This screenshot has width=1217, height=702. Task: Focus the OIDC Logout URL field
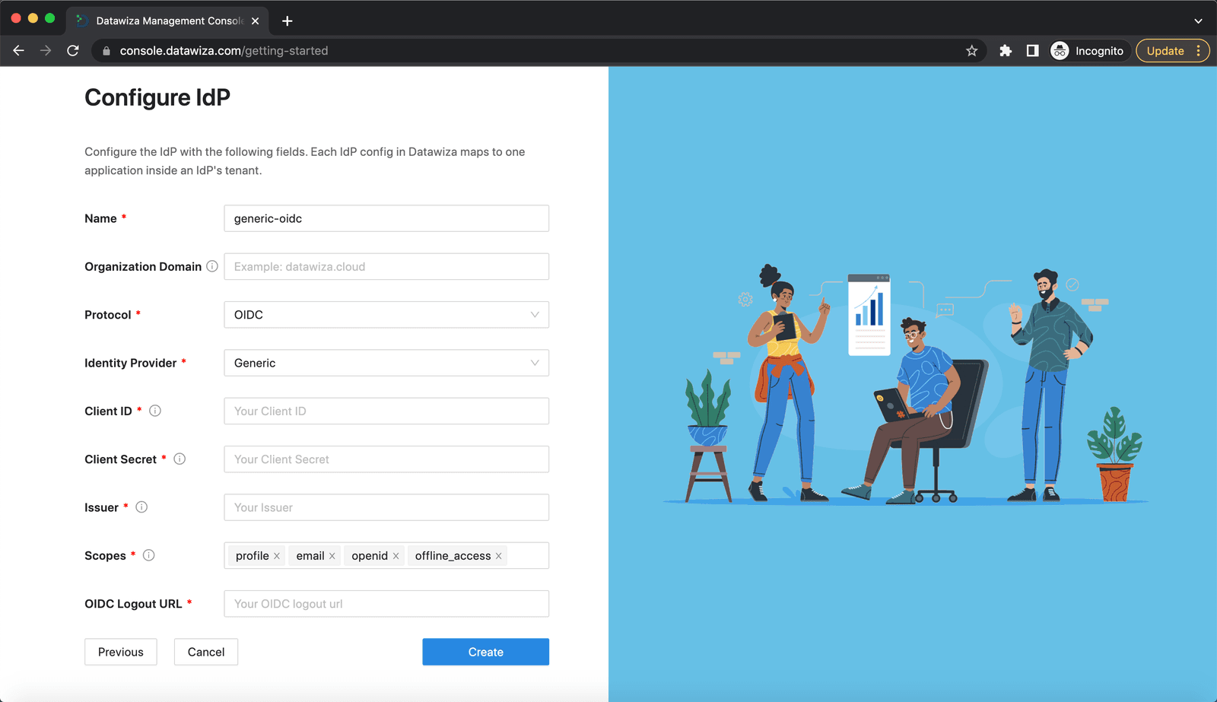point(386,604)
